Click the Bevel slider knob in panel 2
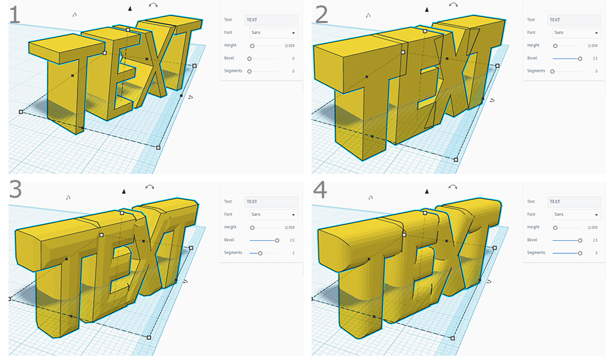This screenshot has height=361, width=606. point(580,58)
